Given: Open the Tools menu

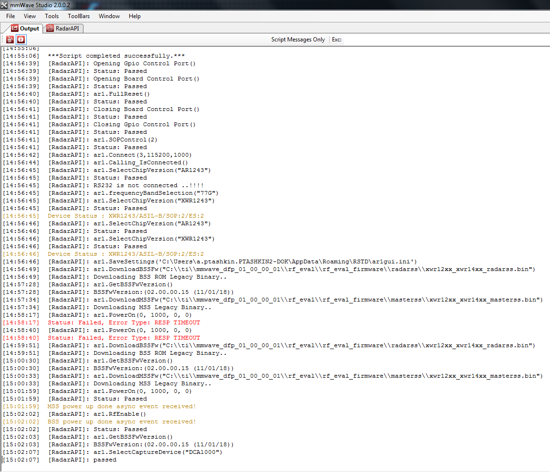Looking at the screenshot, I should pyautogui.click(x=52, y=16).
